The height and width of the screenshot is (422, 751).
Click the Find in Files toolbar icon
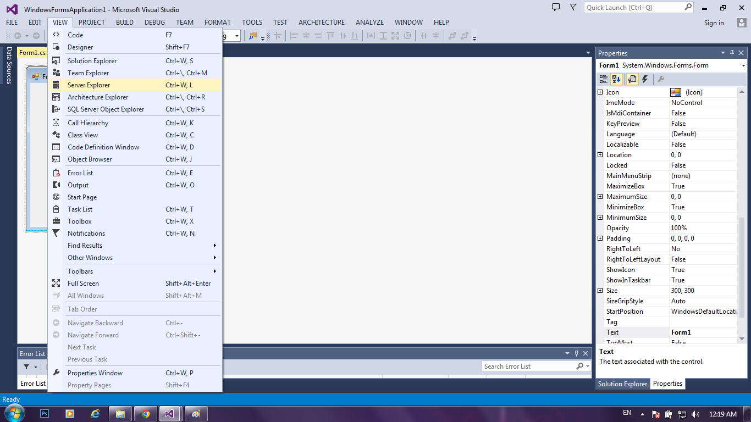tap(253, 36)
